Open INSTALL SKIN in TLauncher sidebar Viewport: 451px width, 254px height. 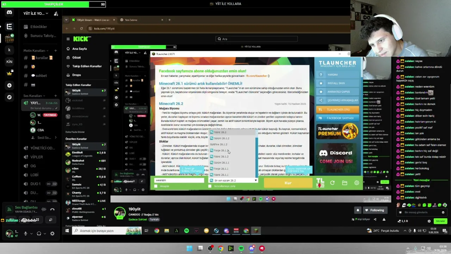click(x=337, y=83)
